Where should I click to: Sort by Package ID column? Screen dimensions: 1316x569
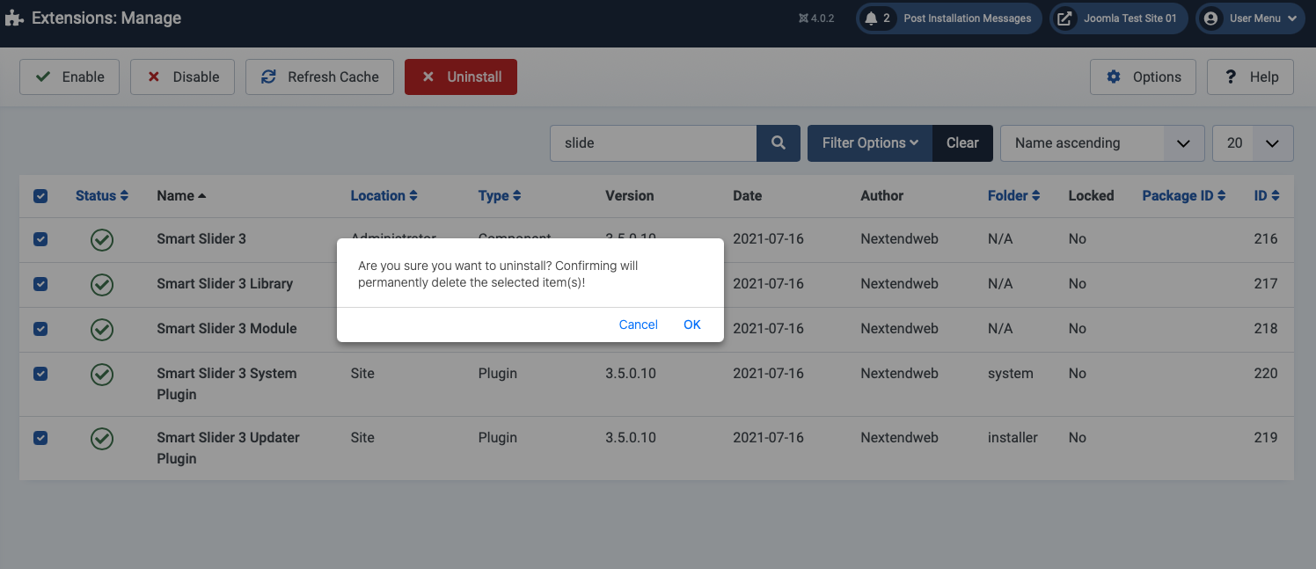[x=1184, y=195]
